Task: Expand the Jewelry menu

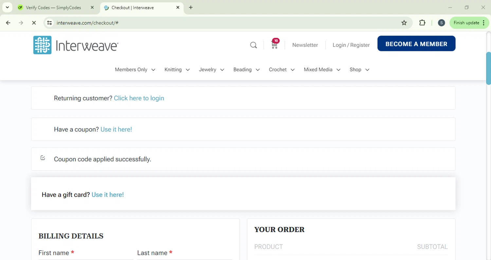Action: pos(211,70)
